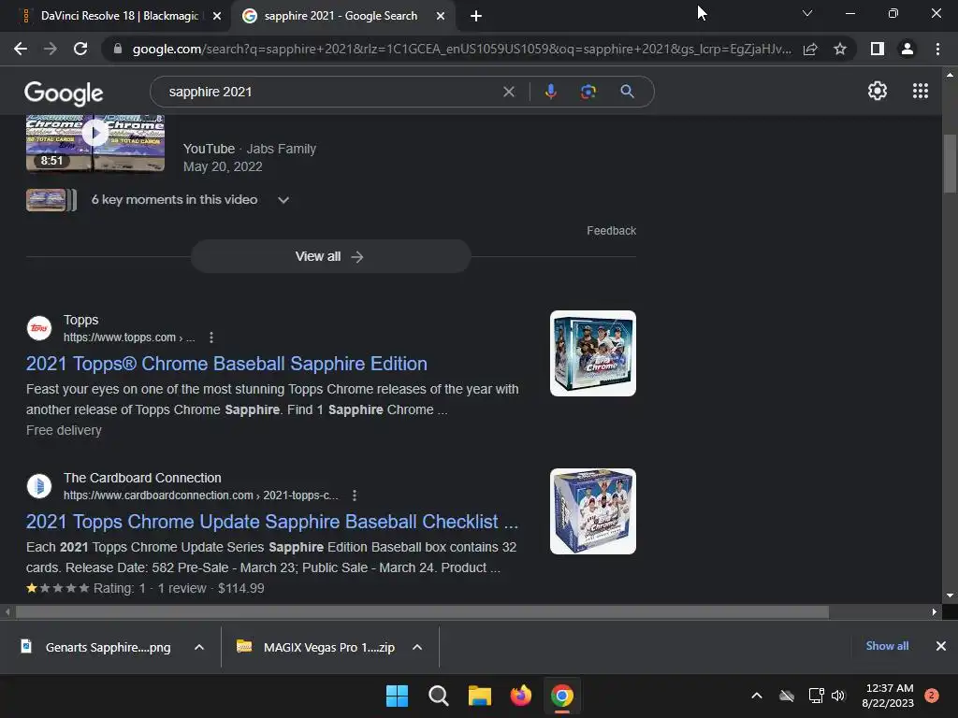Click the Feedback link
The height and width of the screenshot is (718, 958).
(611, 230)
